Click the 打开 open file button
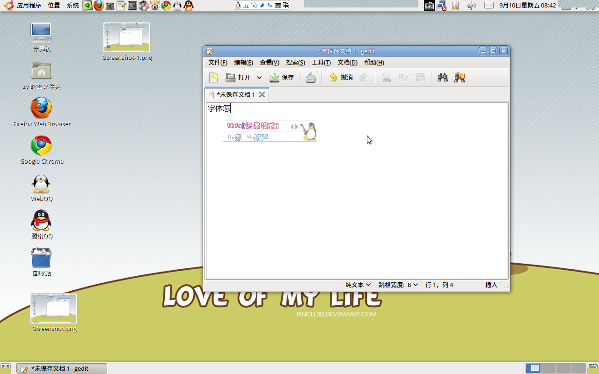 [238, 78]
